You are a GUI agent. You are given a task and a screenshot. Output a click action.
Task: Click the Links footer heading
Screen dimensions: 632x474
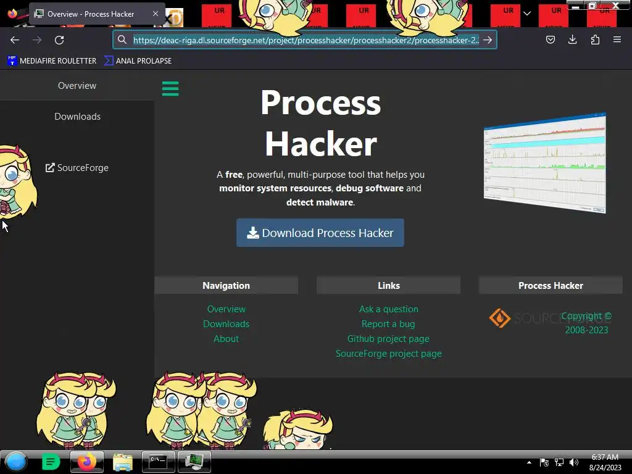(x=389, y=285)
